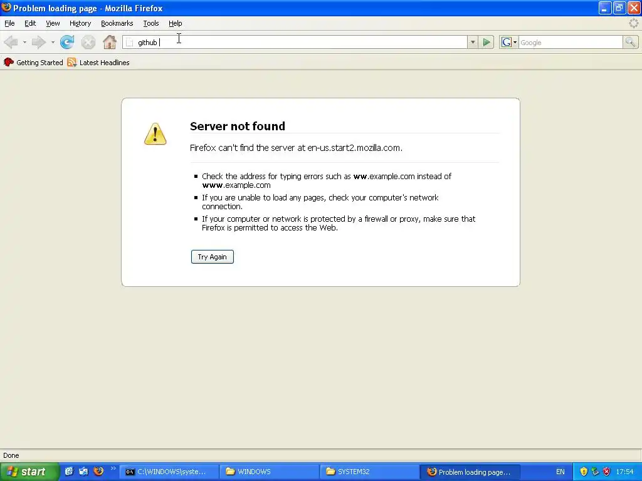Switch to the C:\WINDOWS\system command prompt task
The width and height of the screenshot is (642, 481).
(168, 472)
